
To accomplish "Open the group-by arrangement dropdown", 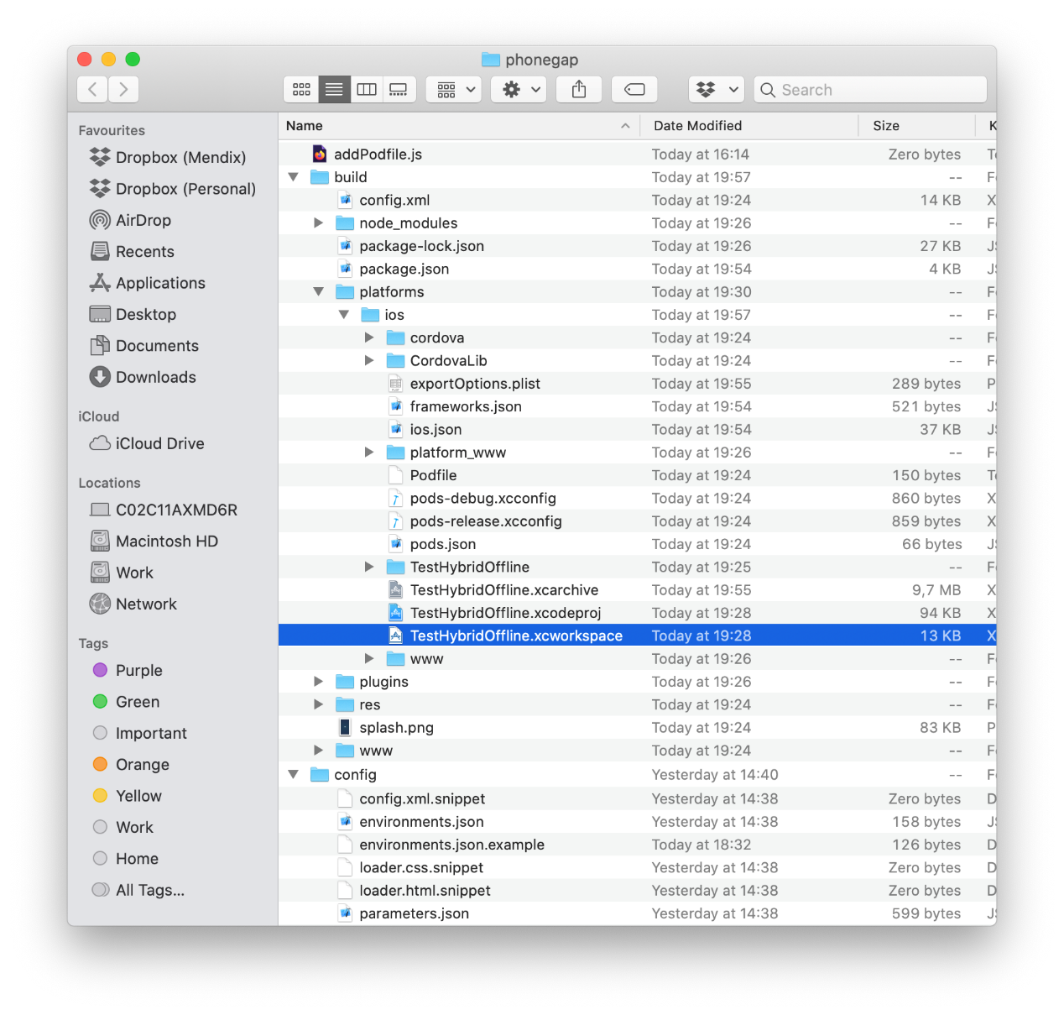I will coord(454,89).
